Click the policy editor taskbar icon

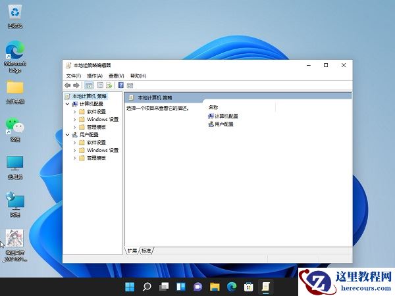265,287
